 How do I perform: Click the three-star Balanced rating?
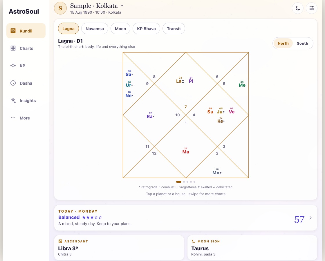click(92, 217)
